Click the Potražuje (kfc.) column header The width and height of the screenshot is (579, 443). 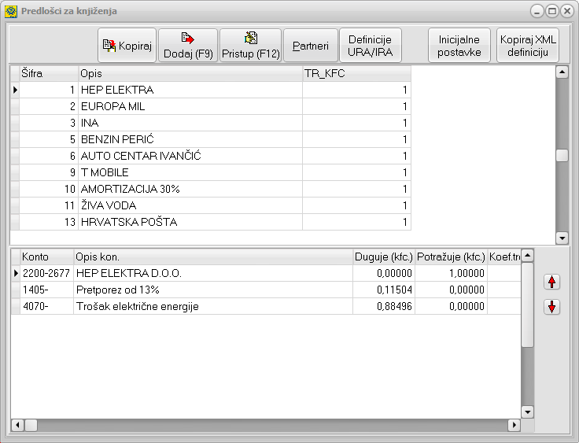452,257
